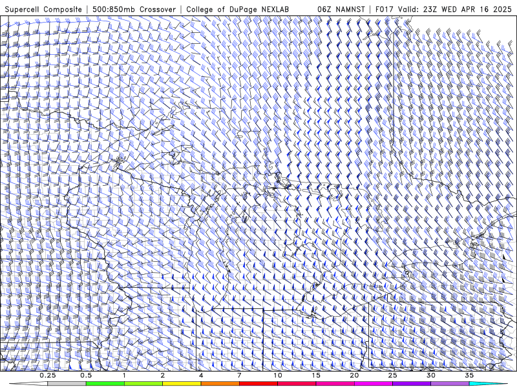Pick the gray color bar segment
The image size is (517, 387).
(67, 384)
